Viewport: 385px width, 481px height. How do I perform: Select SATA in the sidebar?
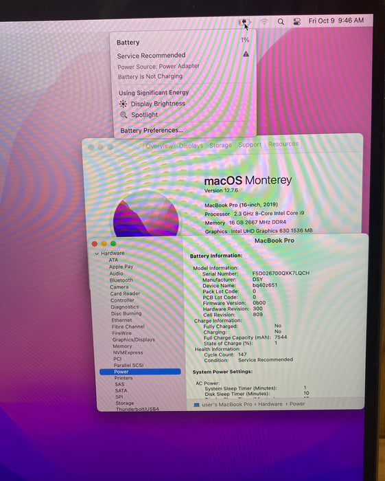pos(121,390)
